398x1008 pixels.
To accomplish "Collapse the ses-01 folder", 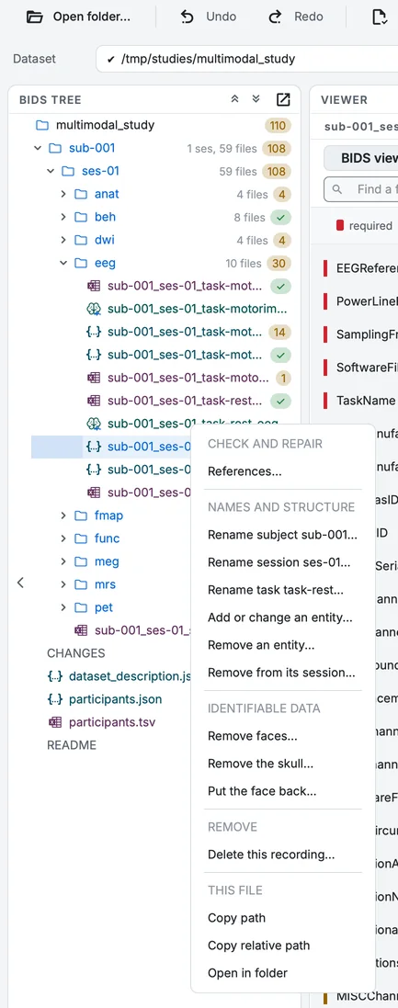I will coord(51,171).
